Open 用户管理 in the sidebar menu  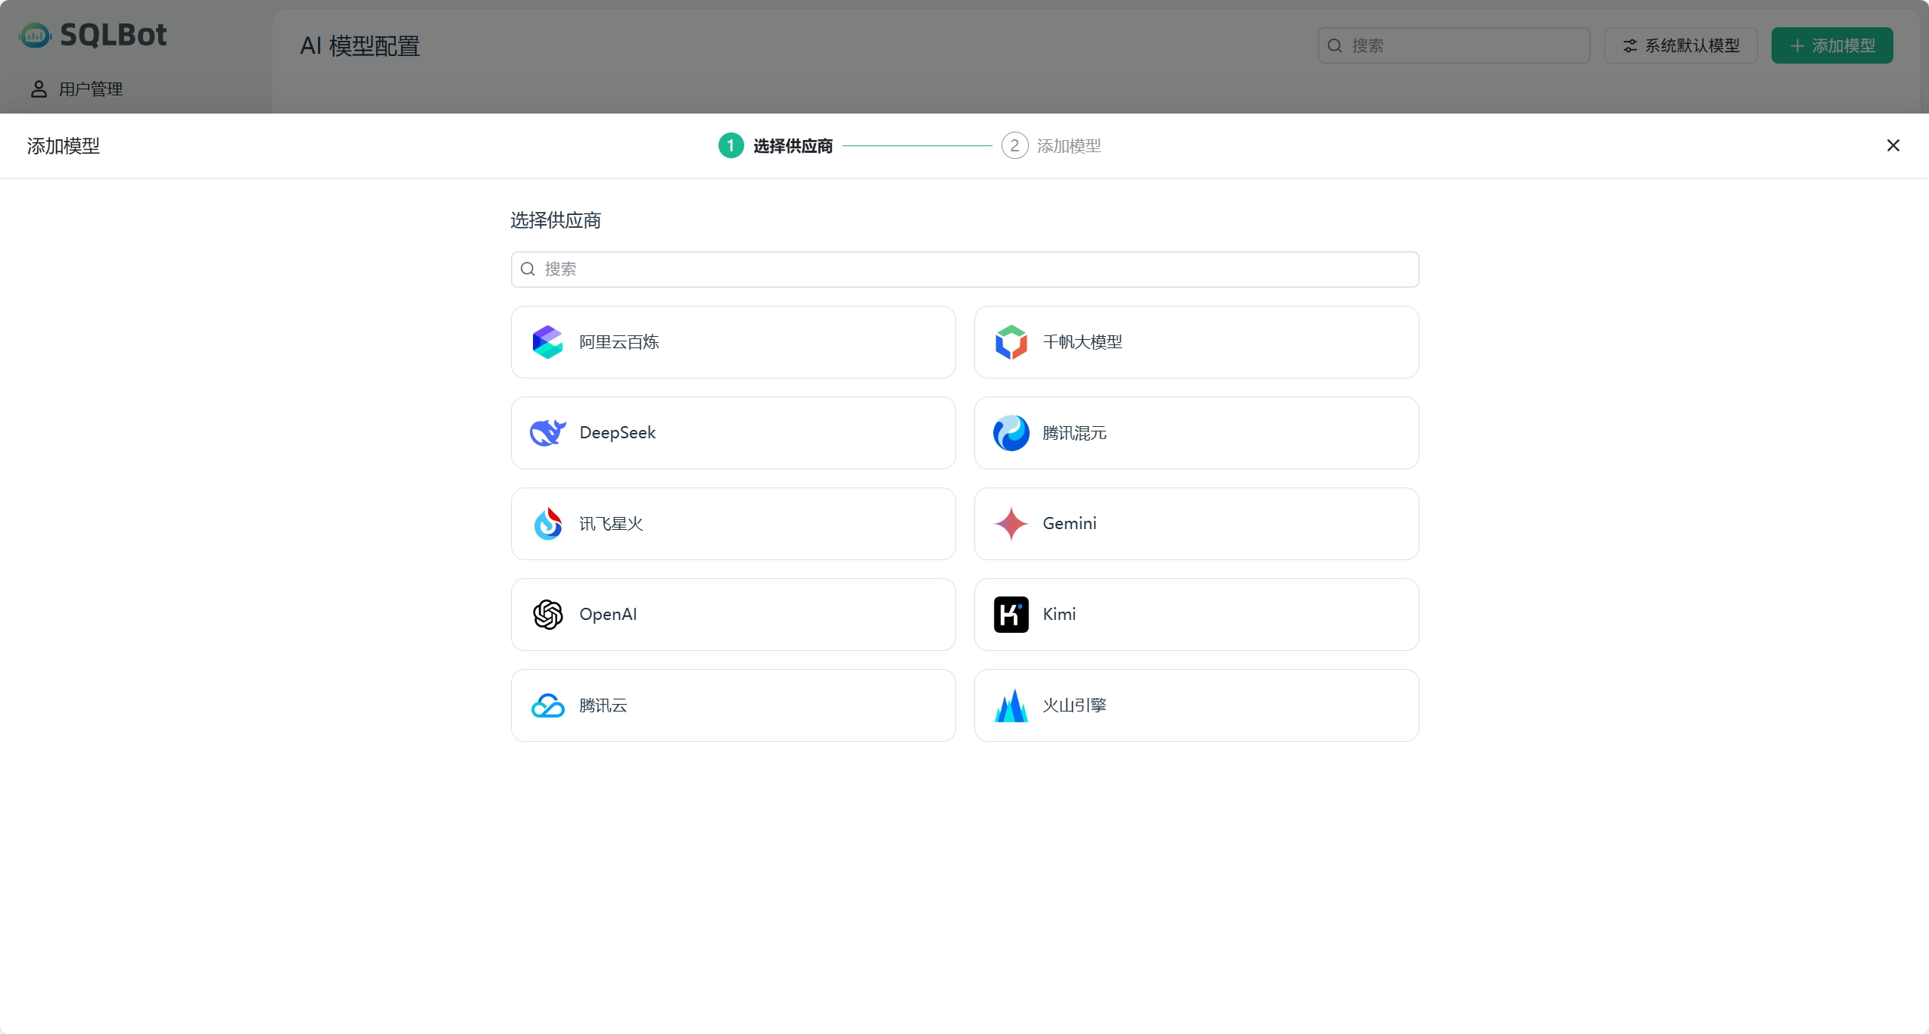point(76,89)
